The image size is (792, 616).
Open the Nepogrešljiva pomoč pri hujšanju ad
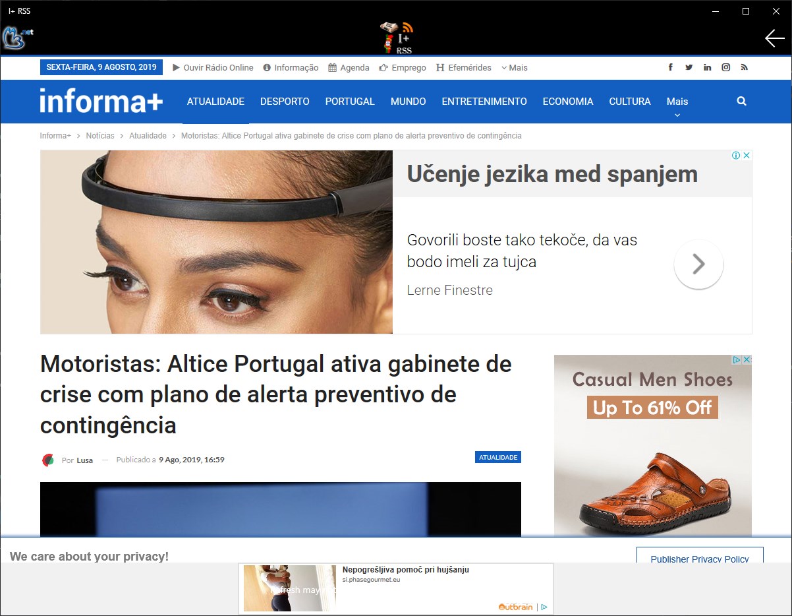[x=406, y=570]
